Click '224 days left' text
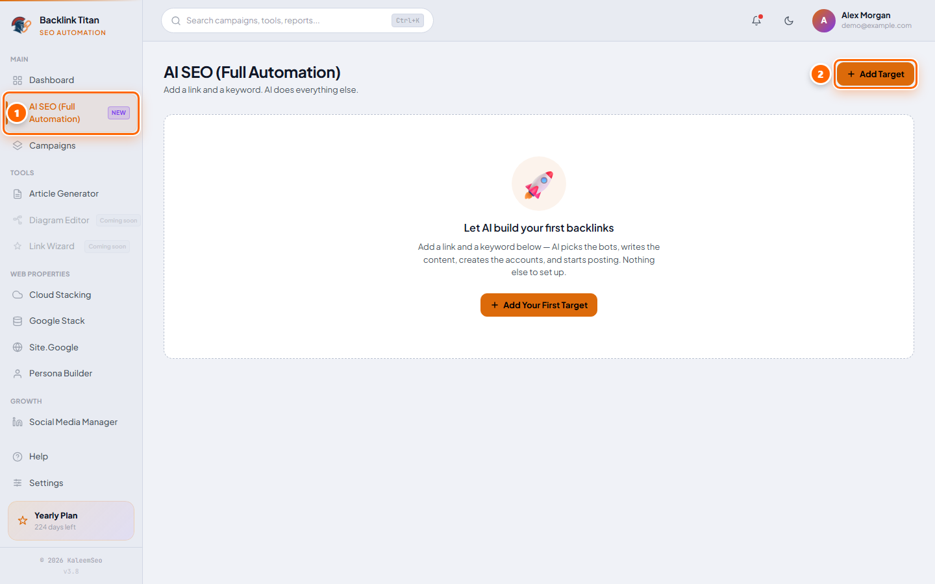Image resolution: width=935 pixels, height=584 pixels. (55, 527)
